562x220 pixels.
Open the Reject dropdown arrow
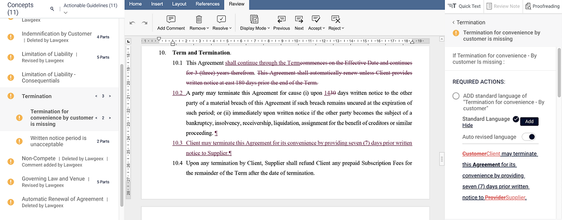[343, 28]
